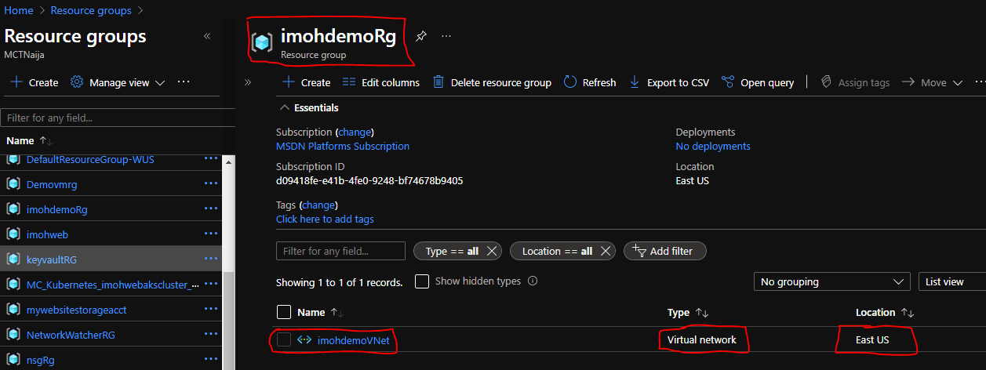The width and height of the screenshot is (986, 370).
Task: Open nsgRg resource group
Action: point(41,360)
